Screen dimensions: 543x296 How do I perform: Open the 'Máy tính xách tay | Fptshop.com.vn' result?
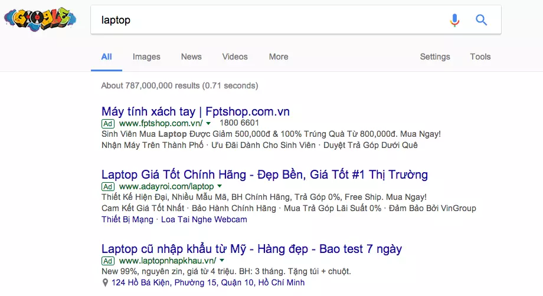coord(195,111)
